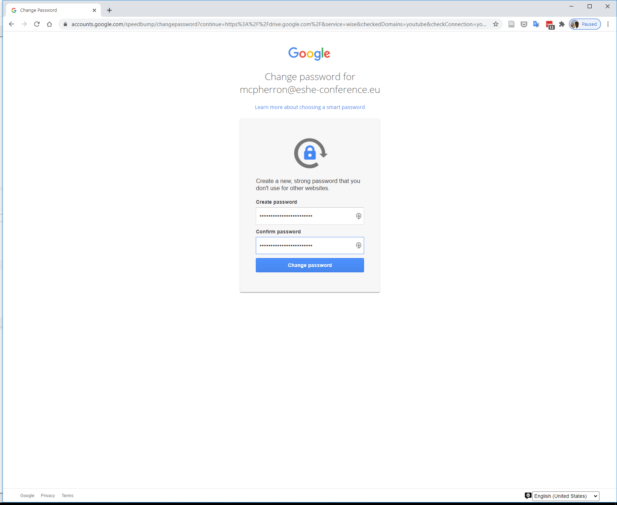This screenshot has width=617, height=505.
Task: Open the Chrome three-dot menu
Action: [608, 24]
